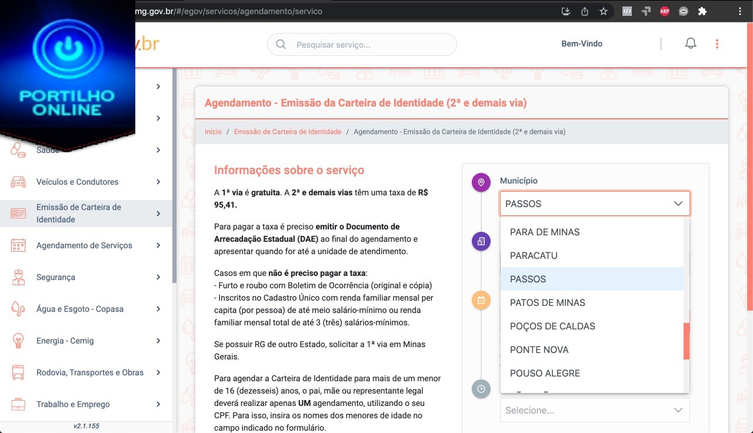Pick POUSO ALEGRE from the municipality list
The image size is (753, 433).
click(545, 373)
